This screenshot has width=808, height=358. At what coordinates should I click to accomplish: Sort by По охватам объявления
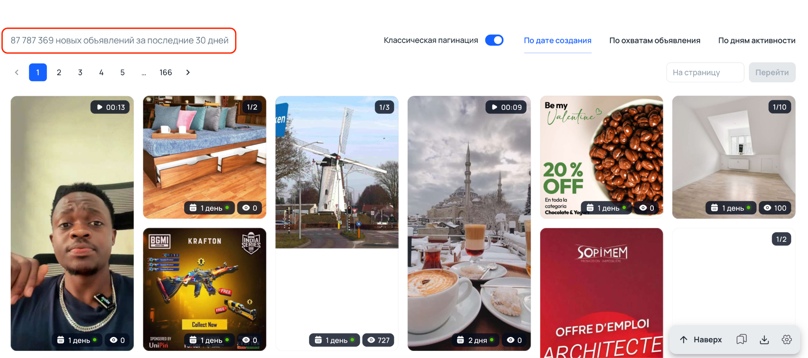pyautogui.click(x=655, y=41)
